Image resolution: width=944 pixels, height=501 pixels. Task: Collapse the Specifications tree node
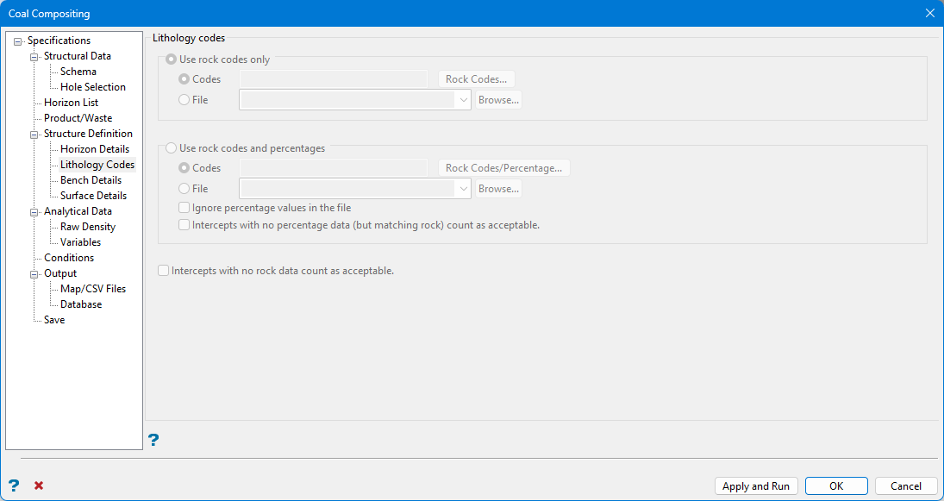point(18,41)
